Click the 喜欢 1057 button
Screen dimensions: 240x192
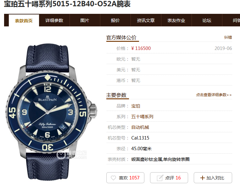pos(126,178)
